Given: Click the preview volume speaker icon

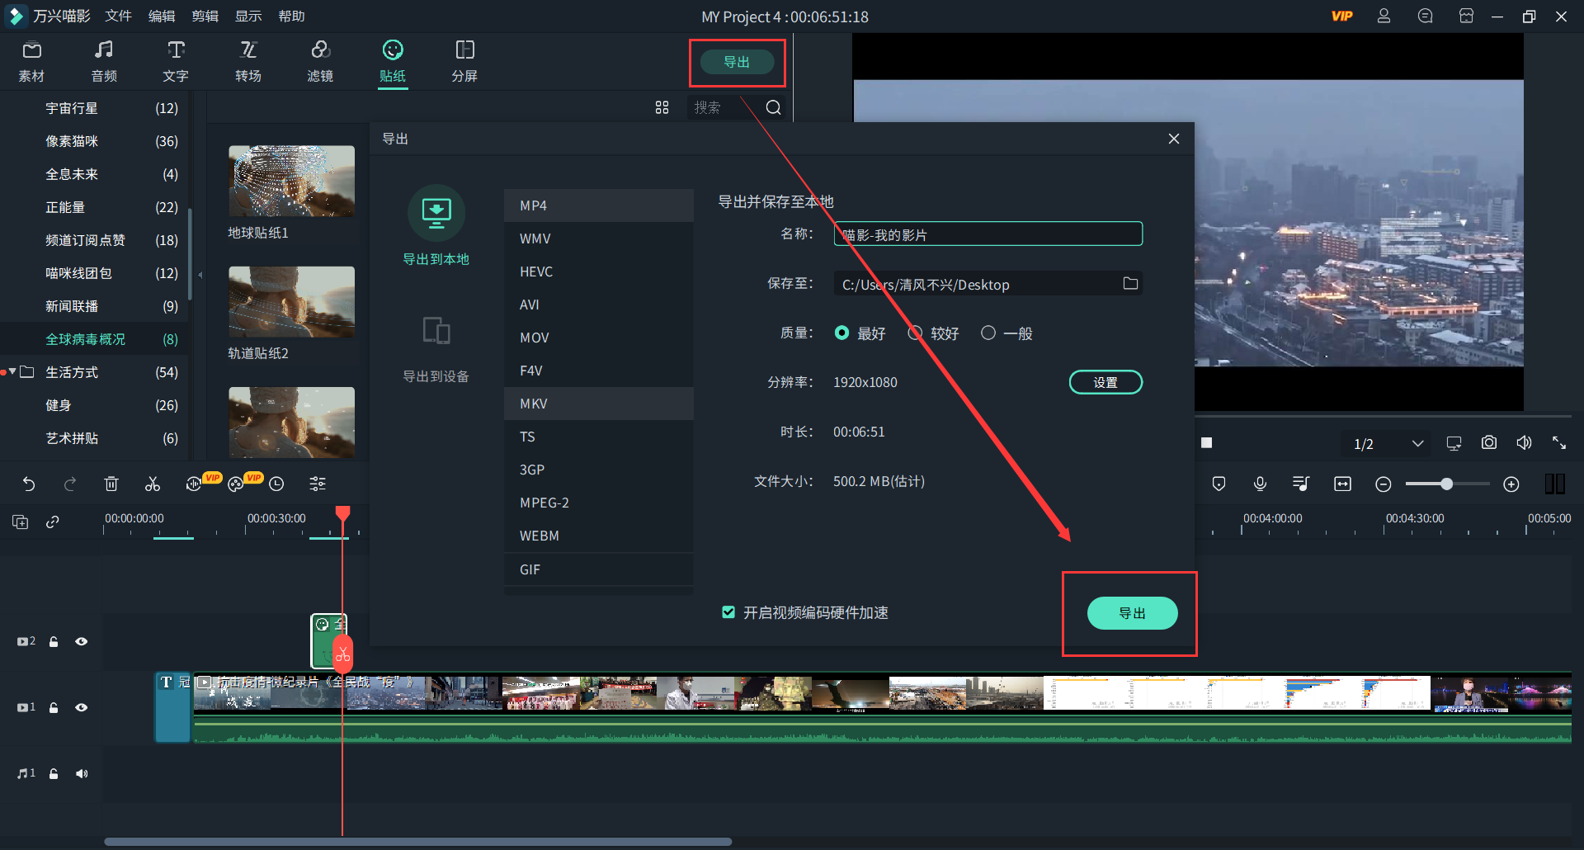Looking at the screenshot, I should pos(1524,443).
